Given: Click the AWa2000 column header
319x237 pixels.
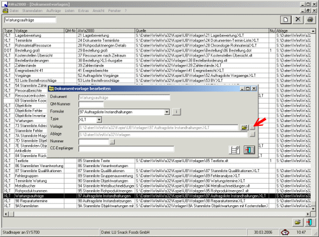Looking at the screenshot, I should (106, 30).
